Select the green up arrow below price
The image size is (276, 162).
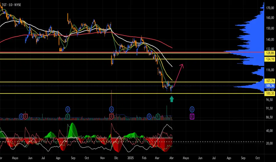pyautogui.click(x=172, y=99)
